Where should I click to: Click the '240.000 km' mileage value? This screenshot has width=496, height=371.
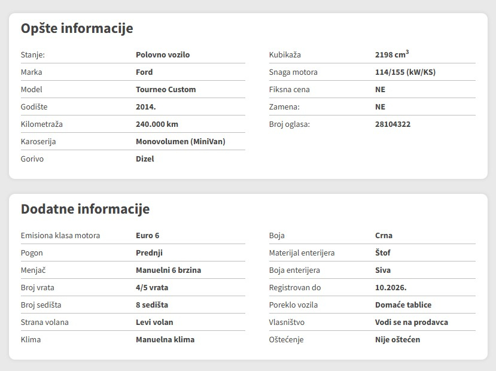tap(157, 124)
